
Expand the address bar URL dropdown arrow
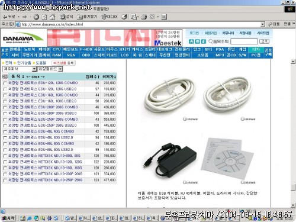(x=262, y=24)
